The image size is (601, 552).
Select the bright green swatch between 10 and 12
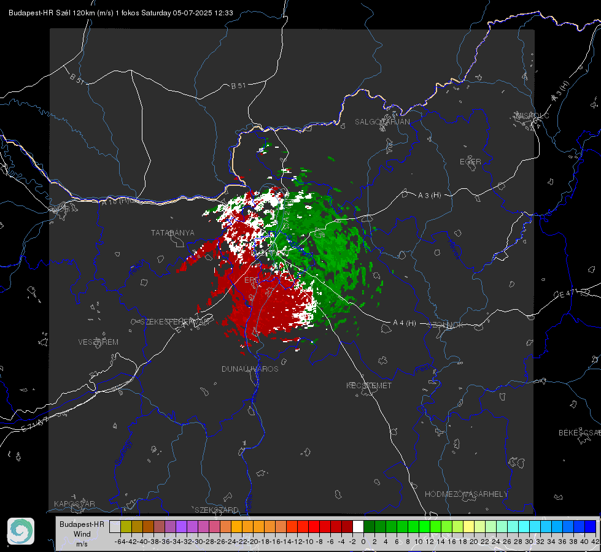[x=424, y=526]
